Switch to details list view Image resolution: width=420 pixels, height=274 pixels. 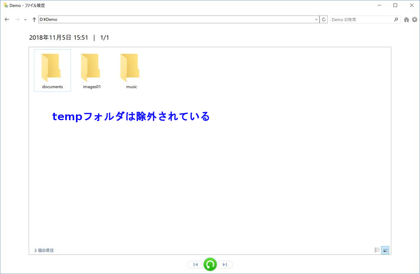pos(377,250)
